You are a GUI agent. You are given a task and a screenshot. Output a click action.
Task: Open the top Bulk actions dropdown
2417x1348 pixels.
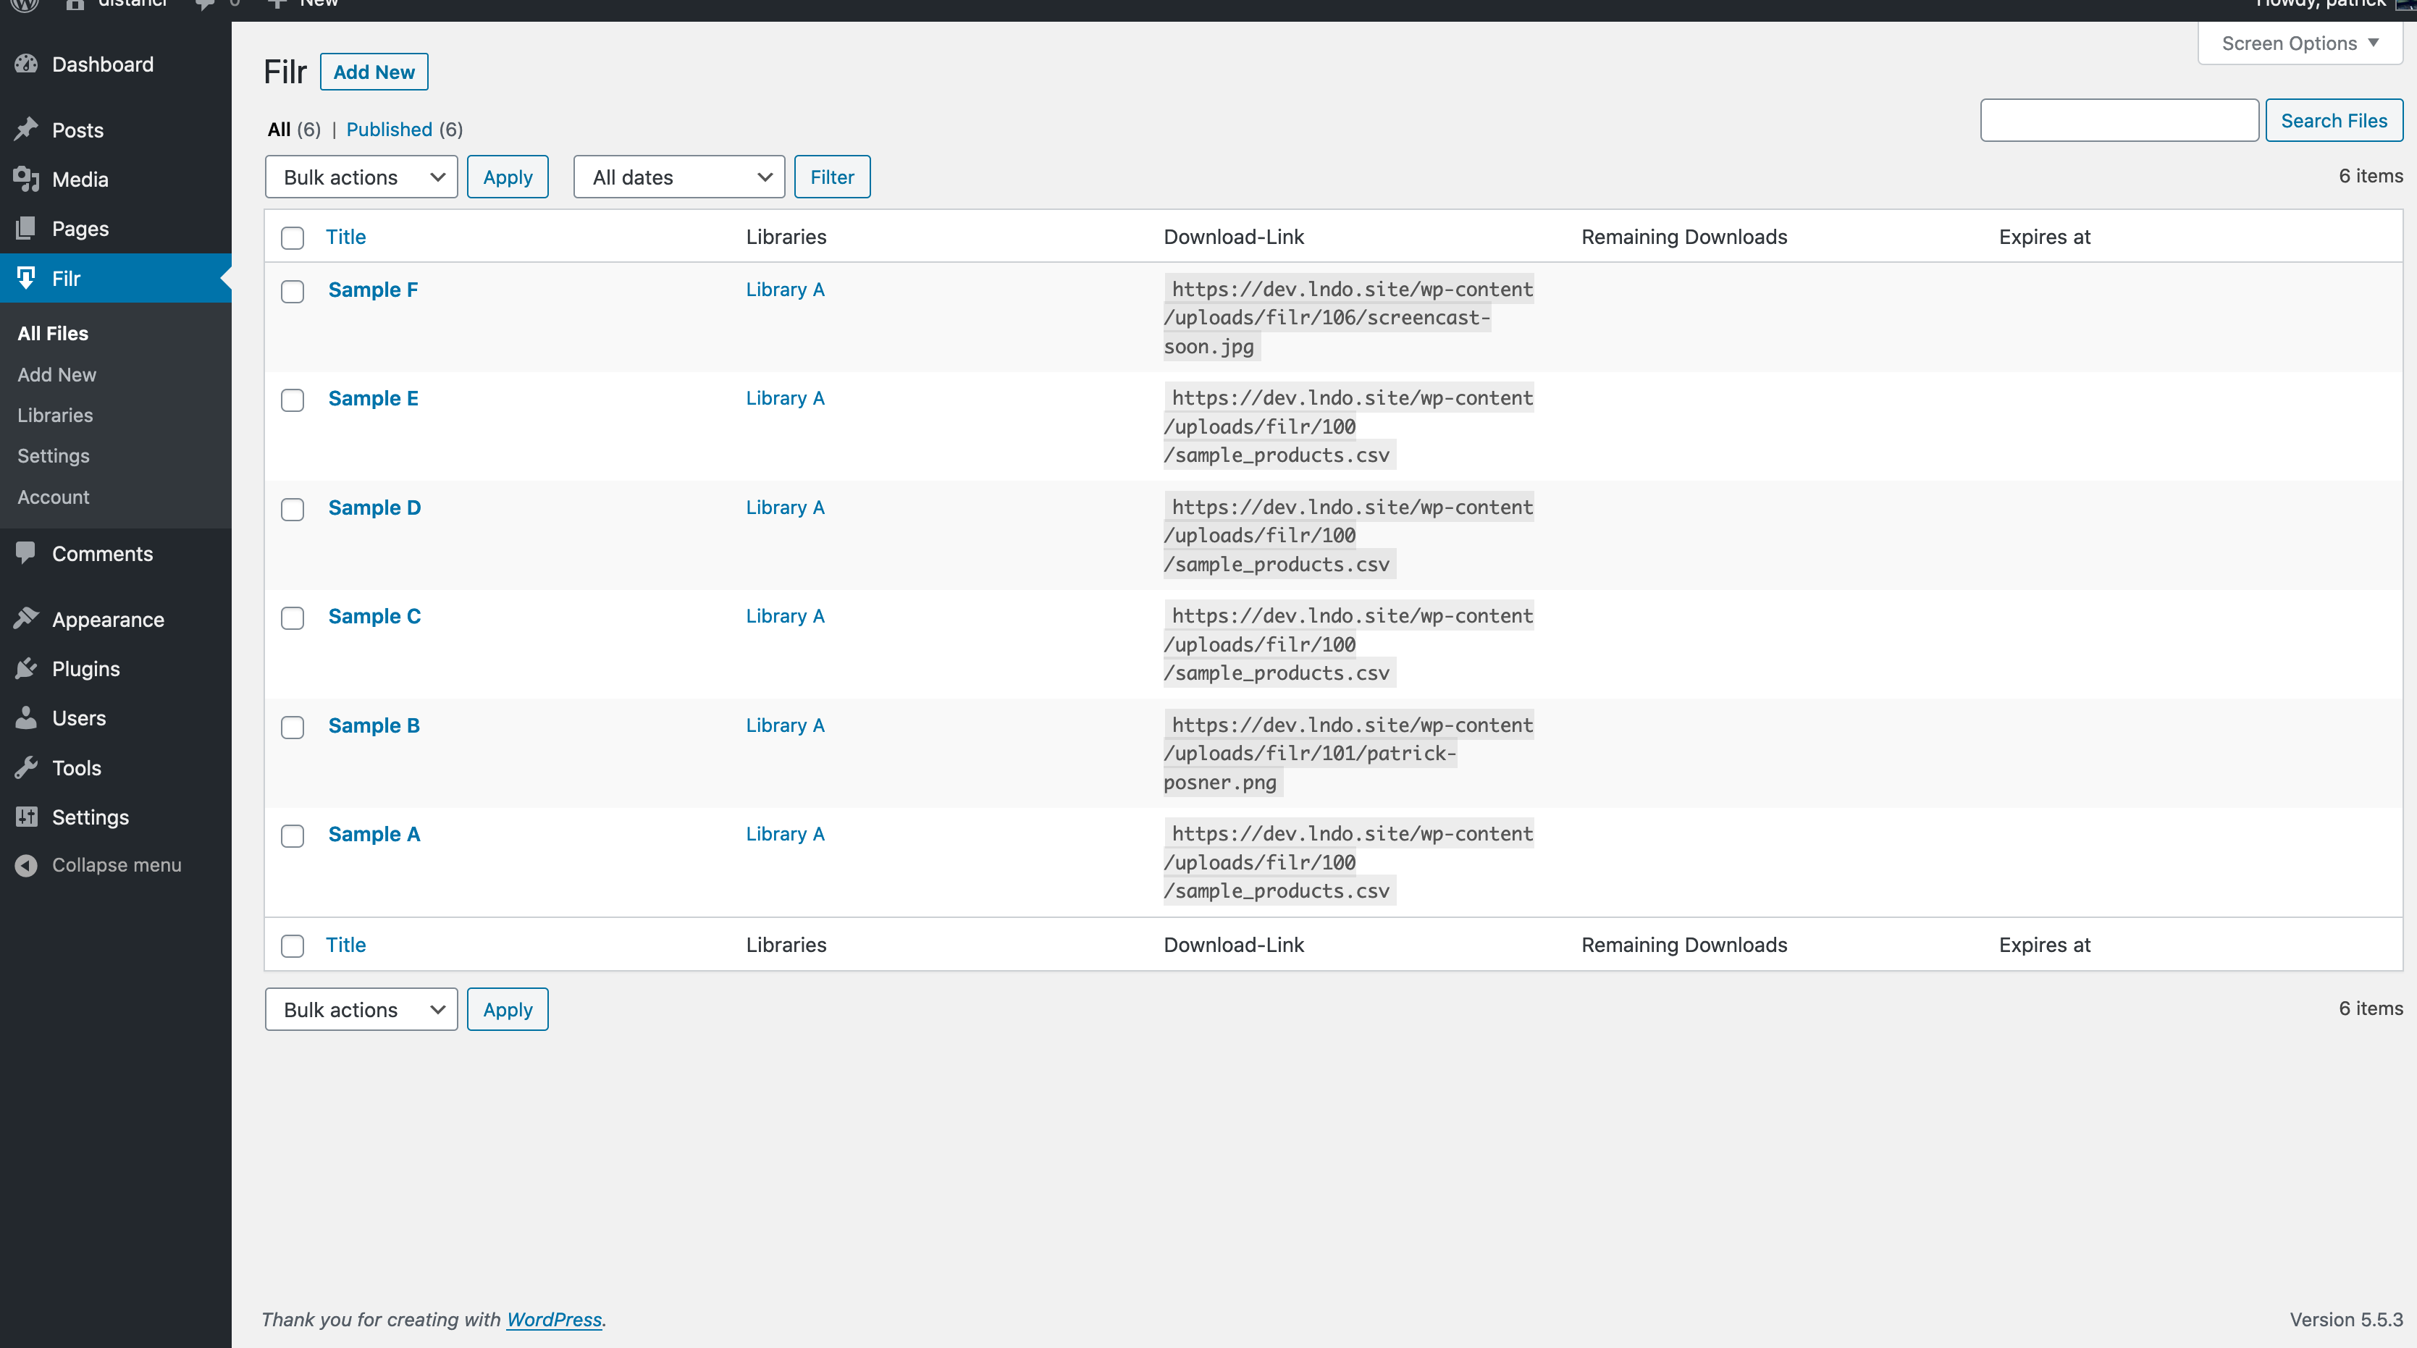click(361, 177)
